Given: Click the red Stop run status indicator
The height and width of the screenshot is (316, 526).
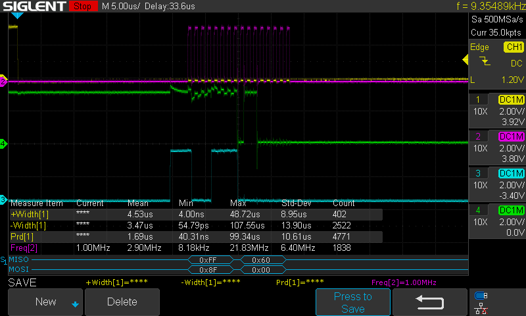Looking at the screenshot, I should (x=83, y=6).
